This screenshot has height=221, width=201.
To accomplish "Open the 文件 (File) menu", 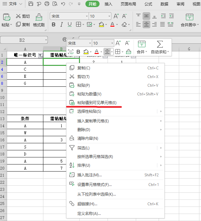I will tap(13, 4).
